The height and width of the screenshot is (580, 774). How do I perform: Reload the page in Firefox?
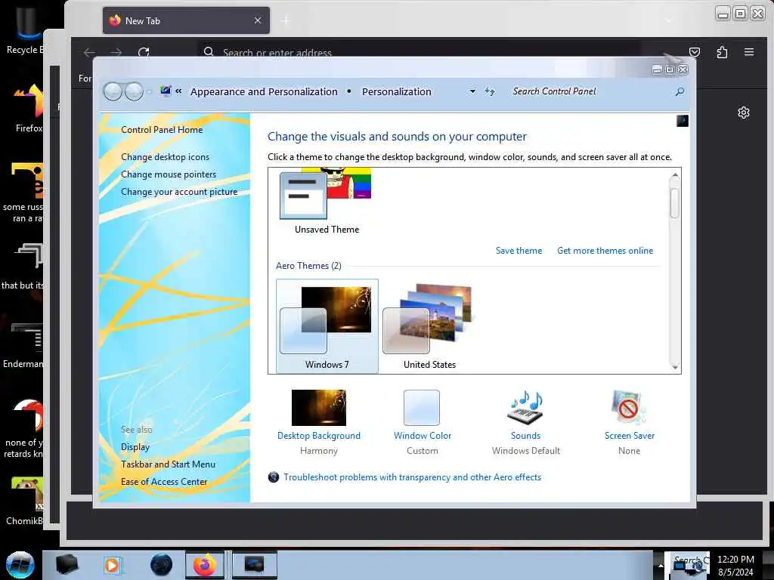(144, 52)
